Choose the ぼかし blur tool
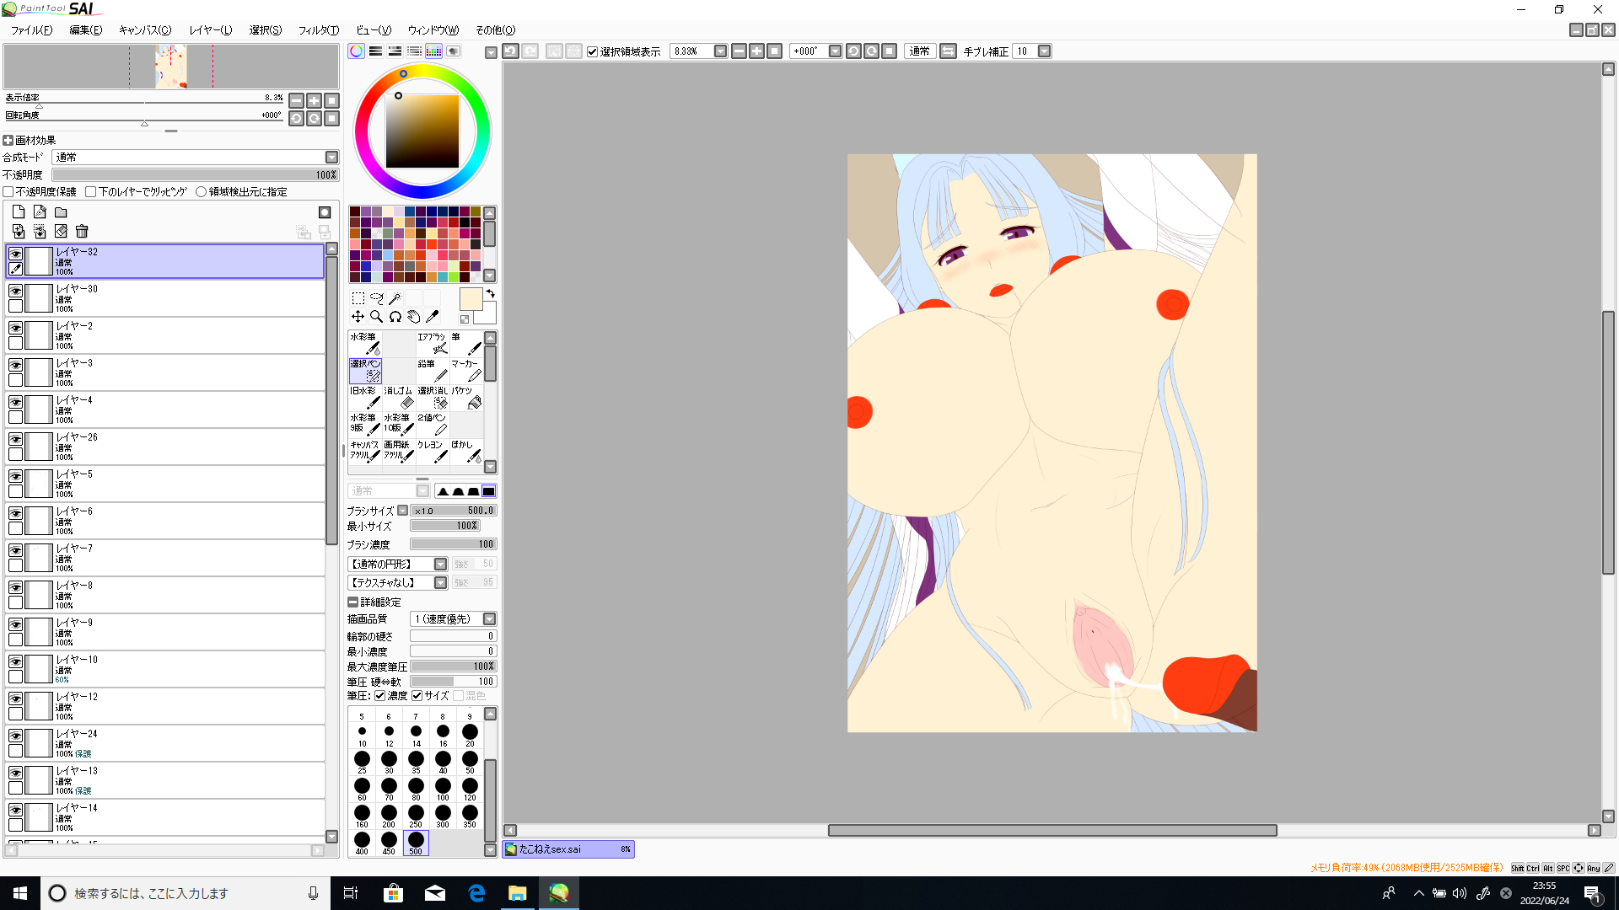Screen dimensions: 1619x910 pos(466,452)
